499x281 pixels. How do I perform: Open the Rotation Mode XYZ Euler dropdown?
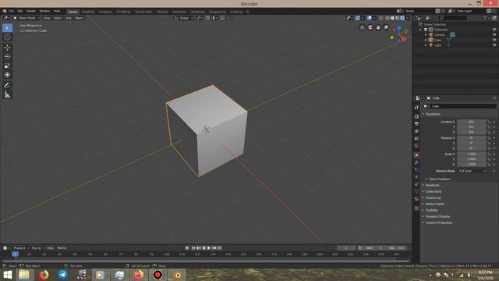(472, 171)
